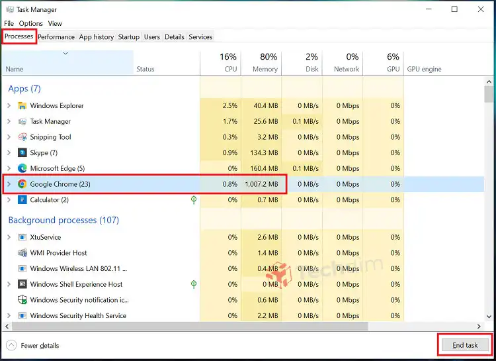Click the Google Chrome icon
496x361 pixels.
22,184
